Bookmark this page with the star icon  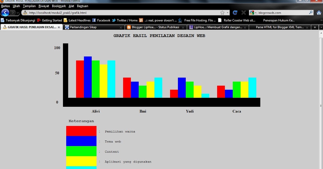pyautogui.click(x=222, y=13)
